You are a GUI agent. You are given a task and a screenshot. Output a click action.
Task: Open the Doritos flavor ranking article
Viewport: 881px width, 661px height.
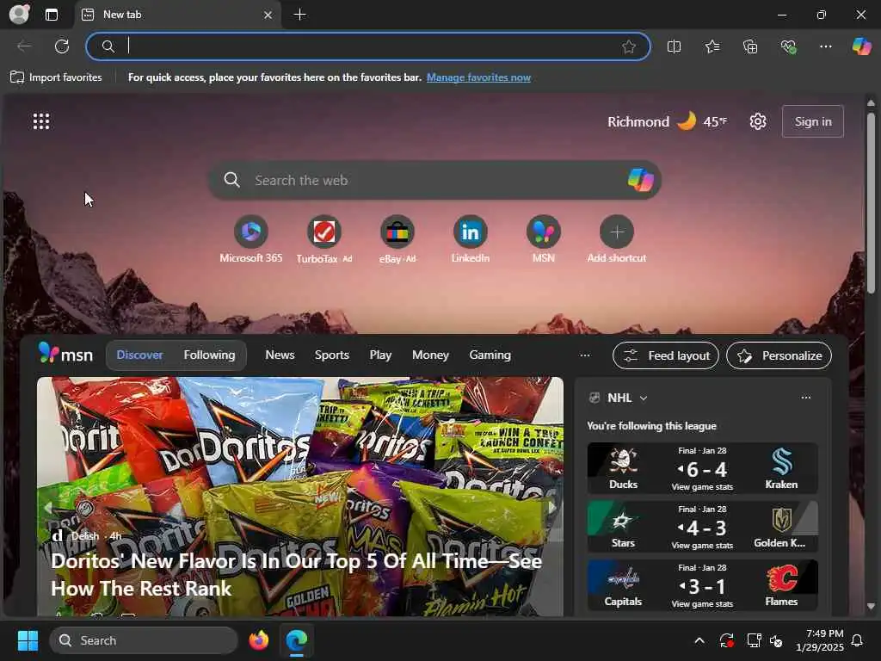click(x=296, y=574)
